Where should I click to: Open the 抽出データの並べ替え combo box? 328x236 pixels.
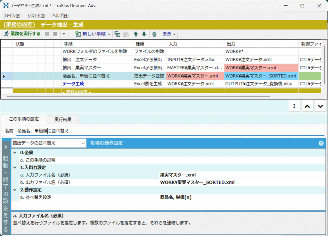pyautogui.click(x=49, y=143)
